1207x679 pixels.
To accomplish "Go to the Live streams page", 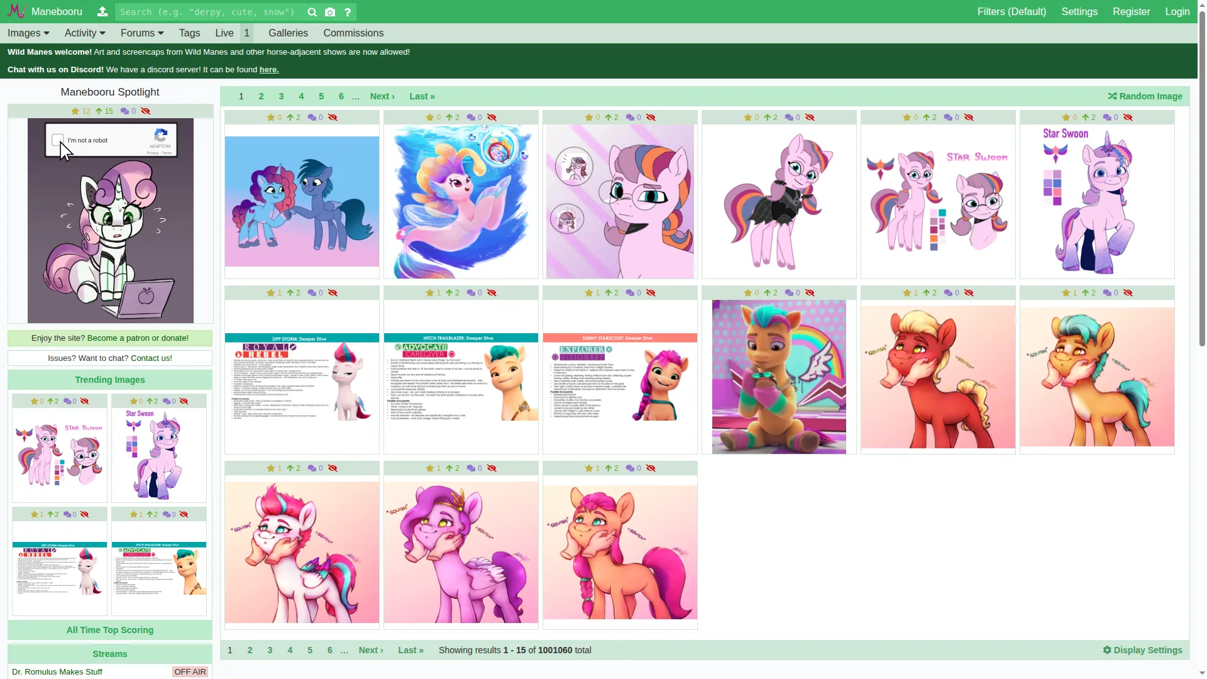I will click(x=224, y=33).
